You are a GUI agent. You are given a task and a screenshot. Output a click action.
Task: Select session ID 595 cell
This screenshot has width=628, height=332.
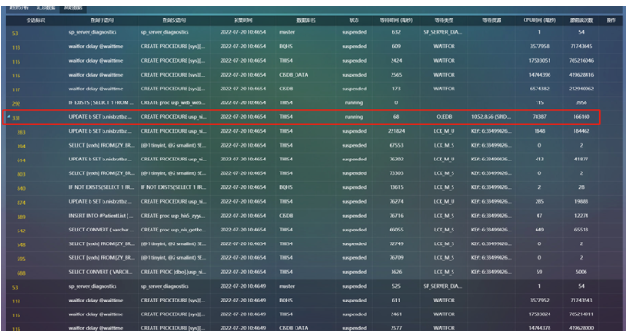pyautogui.click(x=21, y=259)
